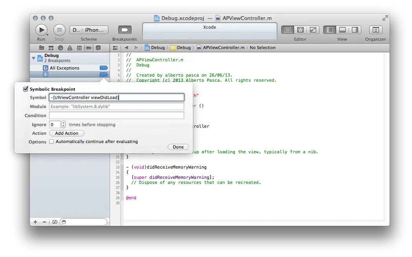Remove selected breakpoint with minus
Viewport: 412px width, 257px height.
(x=44, y=222)
